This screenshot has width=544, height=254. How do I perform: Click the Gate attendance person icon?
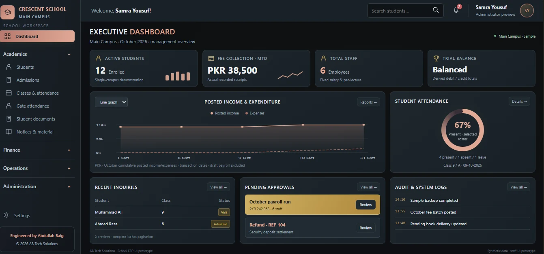tap(9, 106)
